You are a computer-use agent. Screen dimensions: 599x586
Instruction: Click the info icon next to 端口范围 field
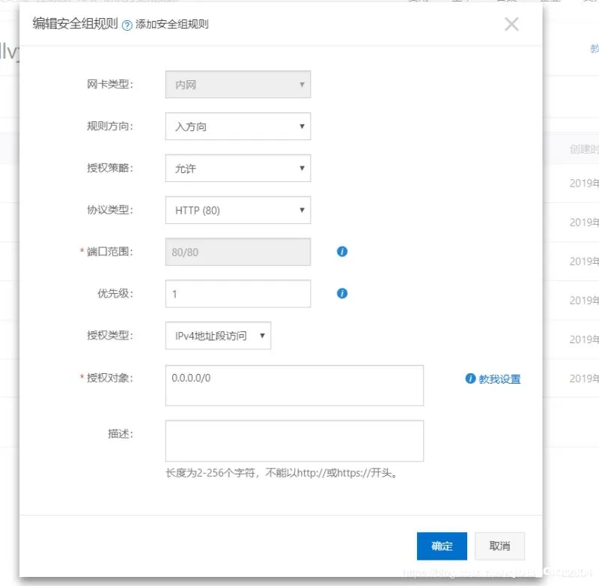(x=341, y=252)
